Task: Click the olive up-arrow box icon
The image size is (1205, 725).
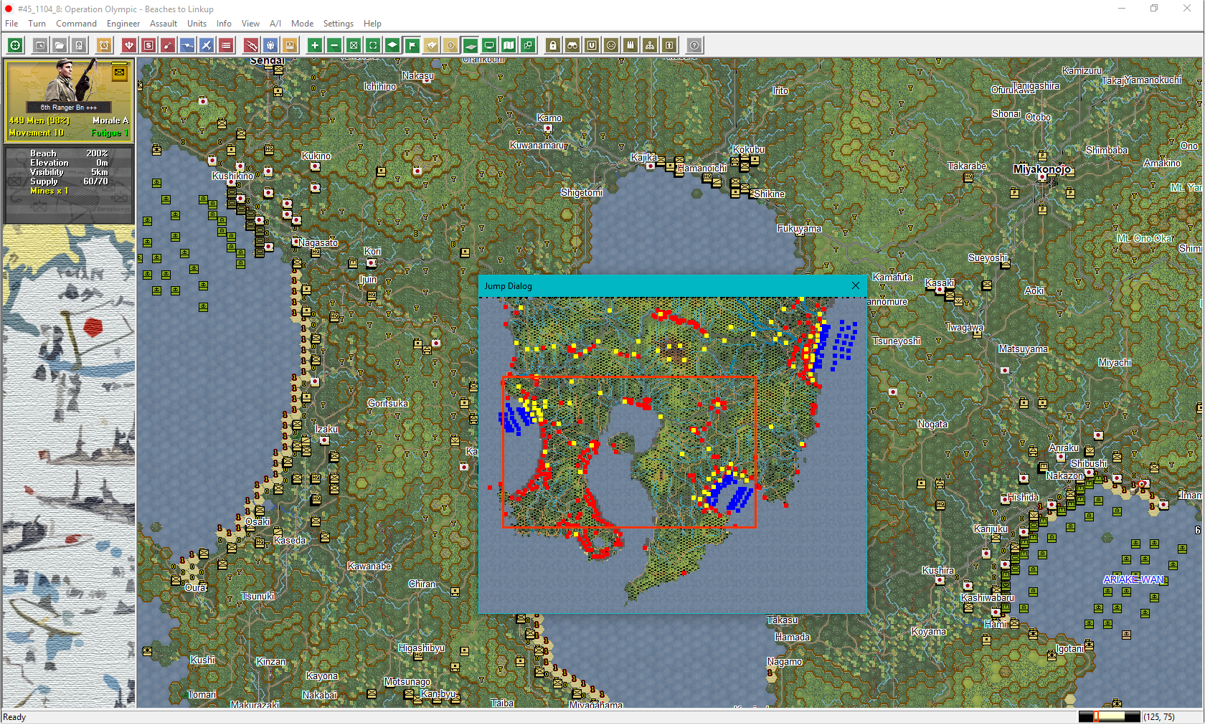Action: pos(669,45)
